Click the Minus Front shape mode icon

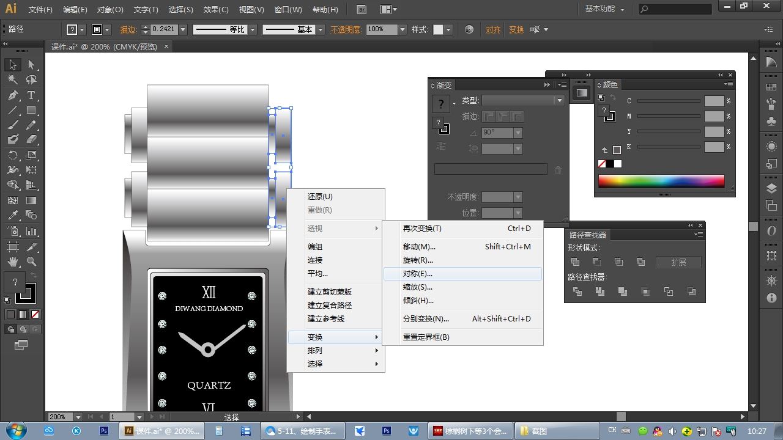596,262
